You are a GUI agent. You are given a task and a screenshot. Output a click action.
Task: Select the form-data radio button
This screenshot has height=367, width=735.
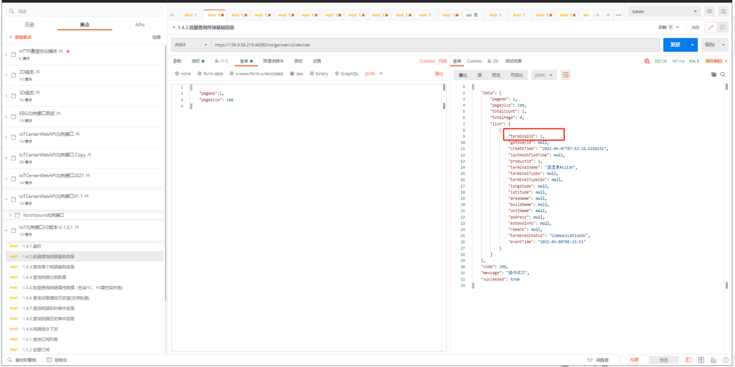pos(199,74)
